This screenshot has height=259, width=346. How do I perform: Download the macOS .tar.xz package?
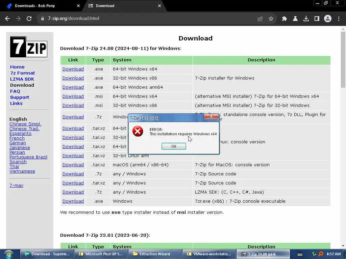73,165
